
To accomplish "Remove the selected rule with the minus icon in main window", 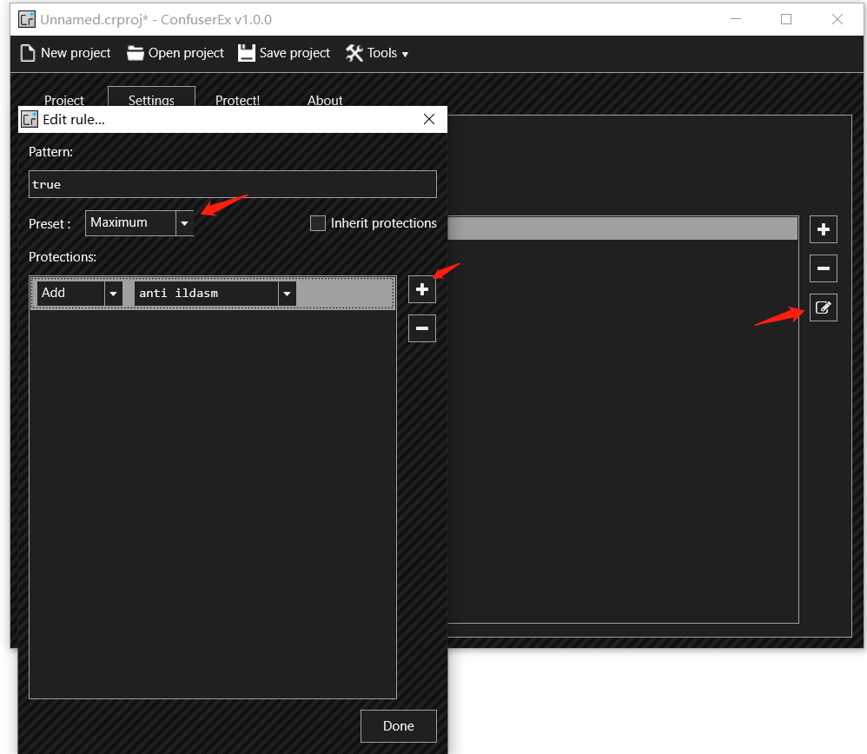I will pyautogui.click(x=824, y=268).
